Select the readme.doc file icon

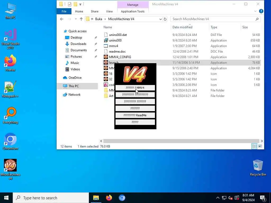[106, 52]
